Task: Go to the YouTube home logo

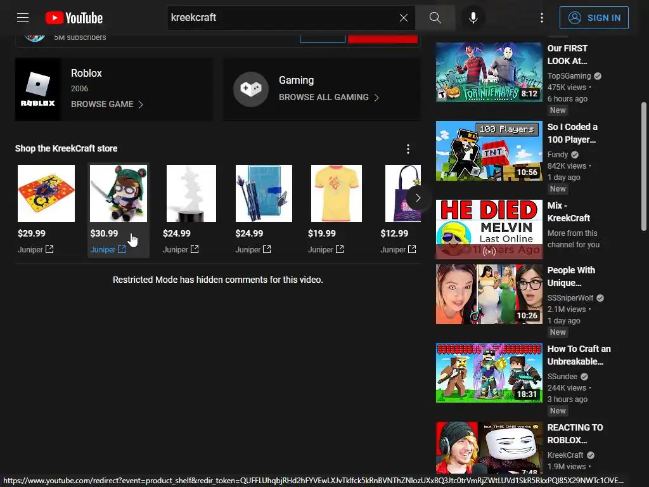Action: click(74, 18)
